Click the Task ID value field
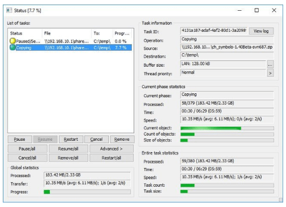This screenshot has width=286, height=207. pos(214,31)
